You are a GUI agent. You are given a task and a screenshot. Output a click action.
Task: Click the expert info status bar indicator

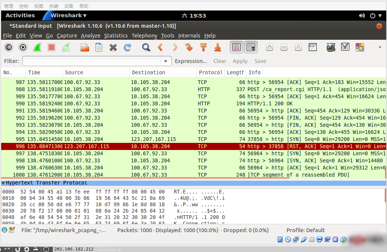click(5, 230)
